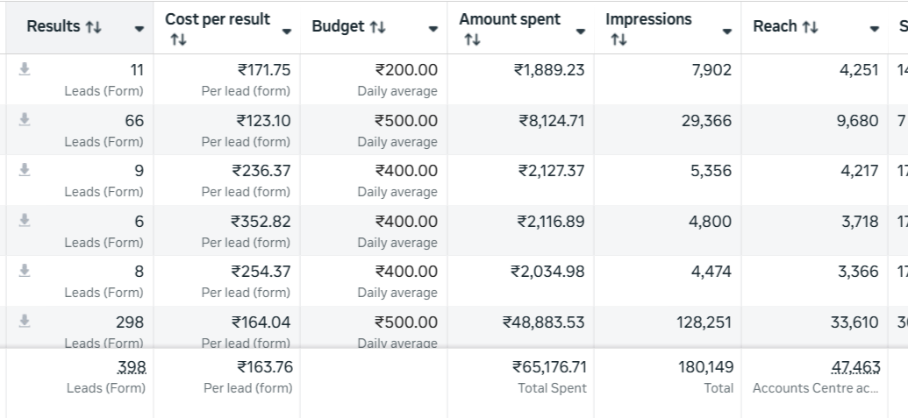
Task: Click the sort arrows under Cost per result
Action: 178,39
